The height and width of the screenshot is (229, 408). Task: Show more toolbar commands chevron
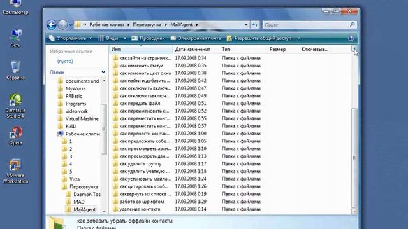point(299,38)
